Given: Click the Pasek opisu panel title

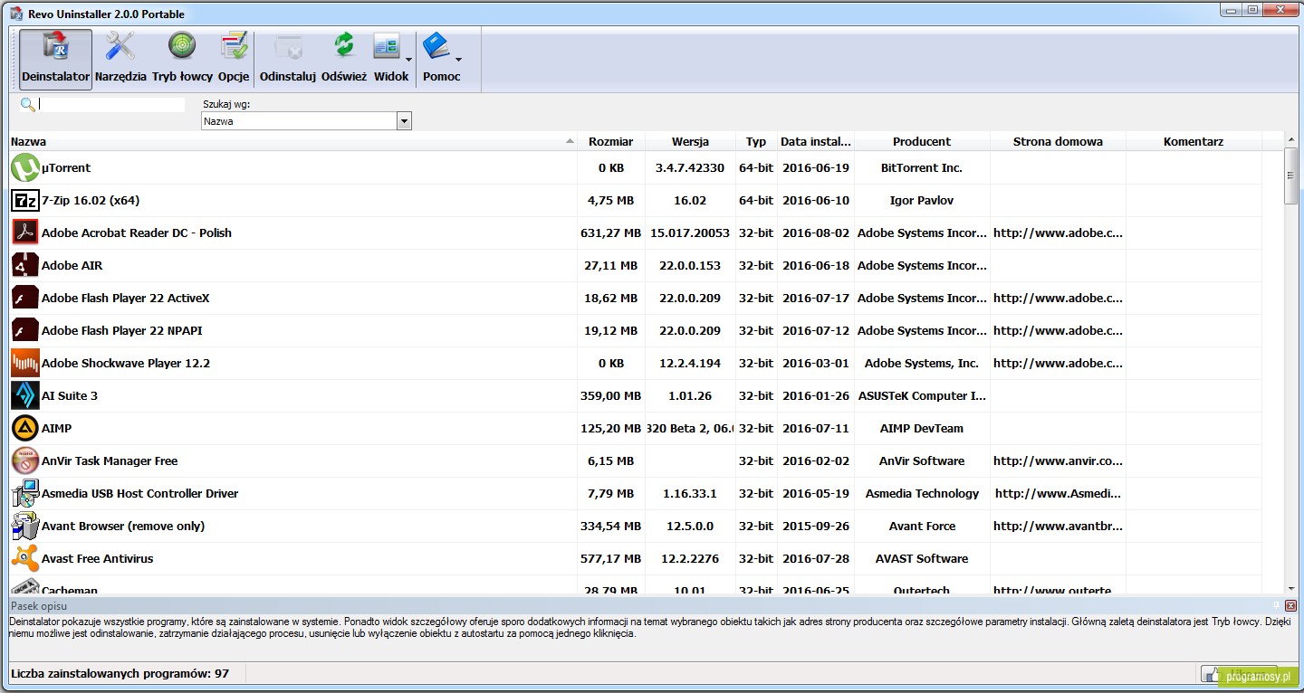Looking at the screenshot, I should [x=39, y=605].
